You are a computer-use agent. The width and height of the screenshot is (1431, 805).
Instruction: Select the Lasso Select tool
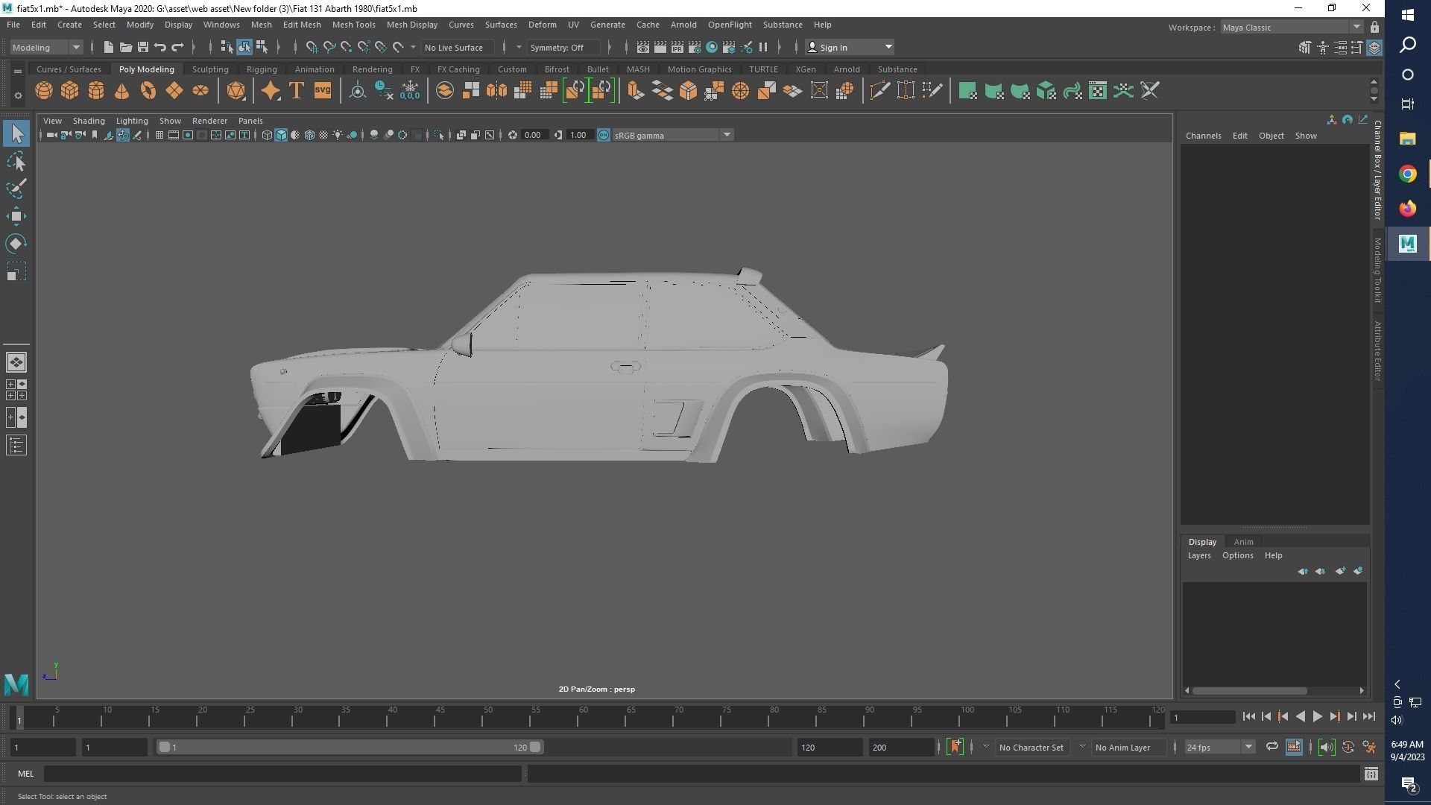(16, 162)
